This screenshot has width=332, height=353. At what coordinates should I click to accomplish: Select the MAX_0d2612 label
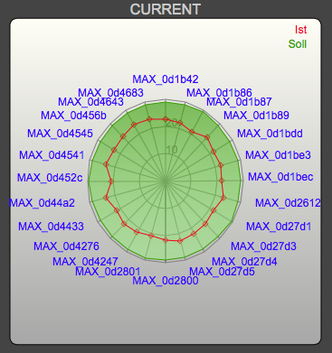(x=288, y=203)
